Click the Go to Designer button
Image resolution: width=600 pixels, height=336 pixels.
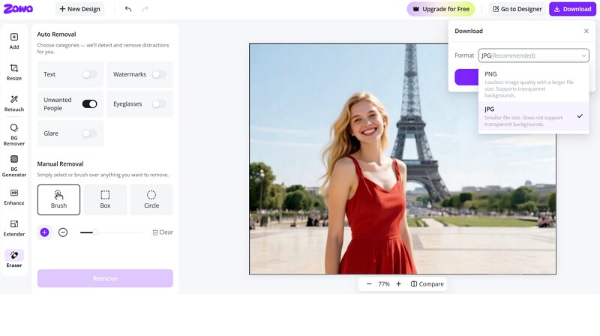[517, 9]
